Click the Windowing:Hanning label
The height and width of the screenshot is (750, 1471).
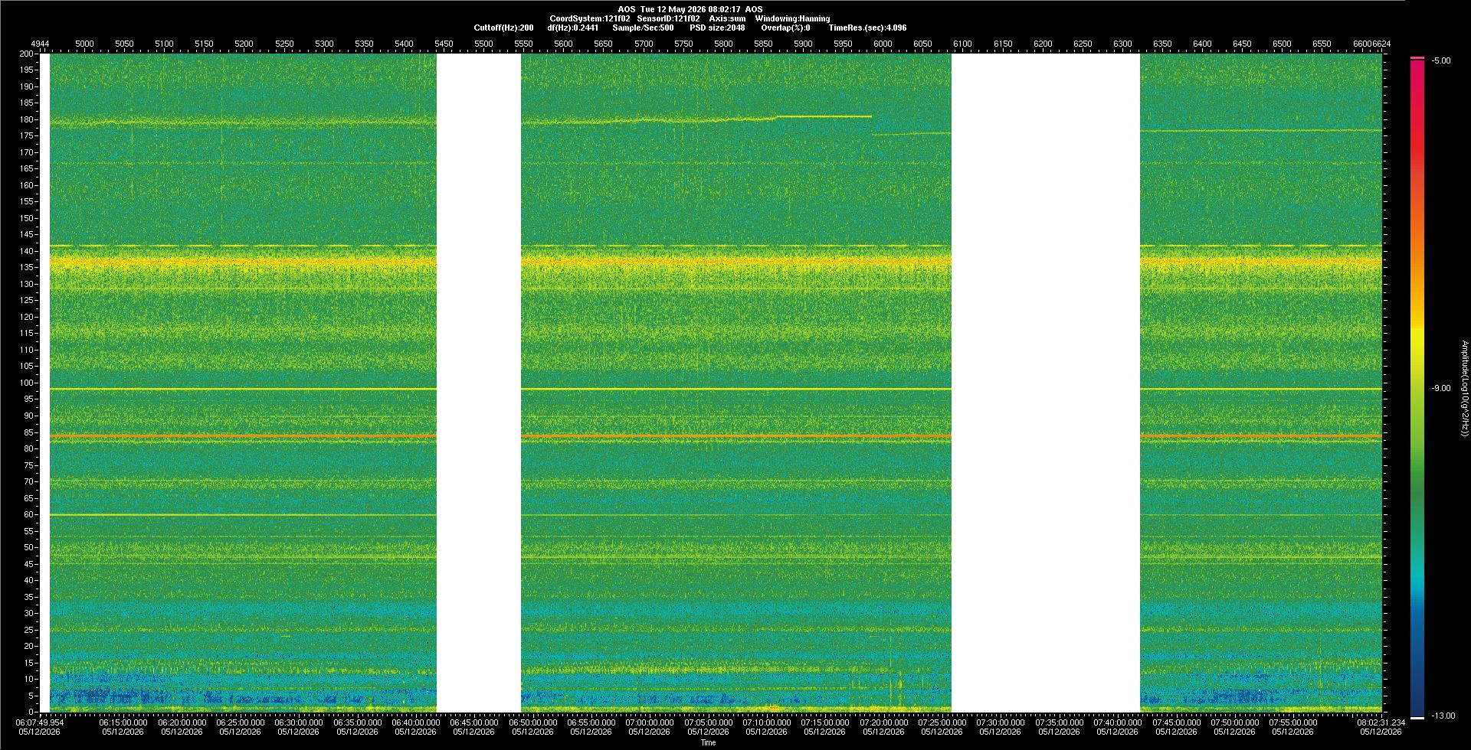[792, 18]
